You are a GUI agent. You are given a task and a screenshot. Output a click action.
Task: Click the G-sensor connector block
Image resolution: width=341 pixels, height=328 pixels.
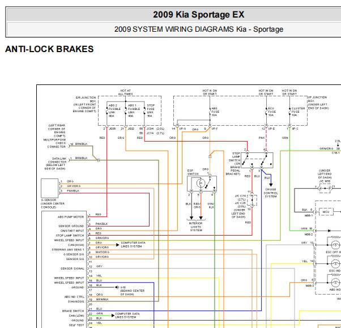[x=50, y=186]
